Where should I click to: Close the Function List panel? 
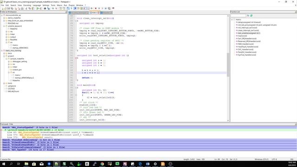[x=296, y=12]
